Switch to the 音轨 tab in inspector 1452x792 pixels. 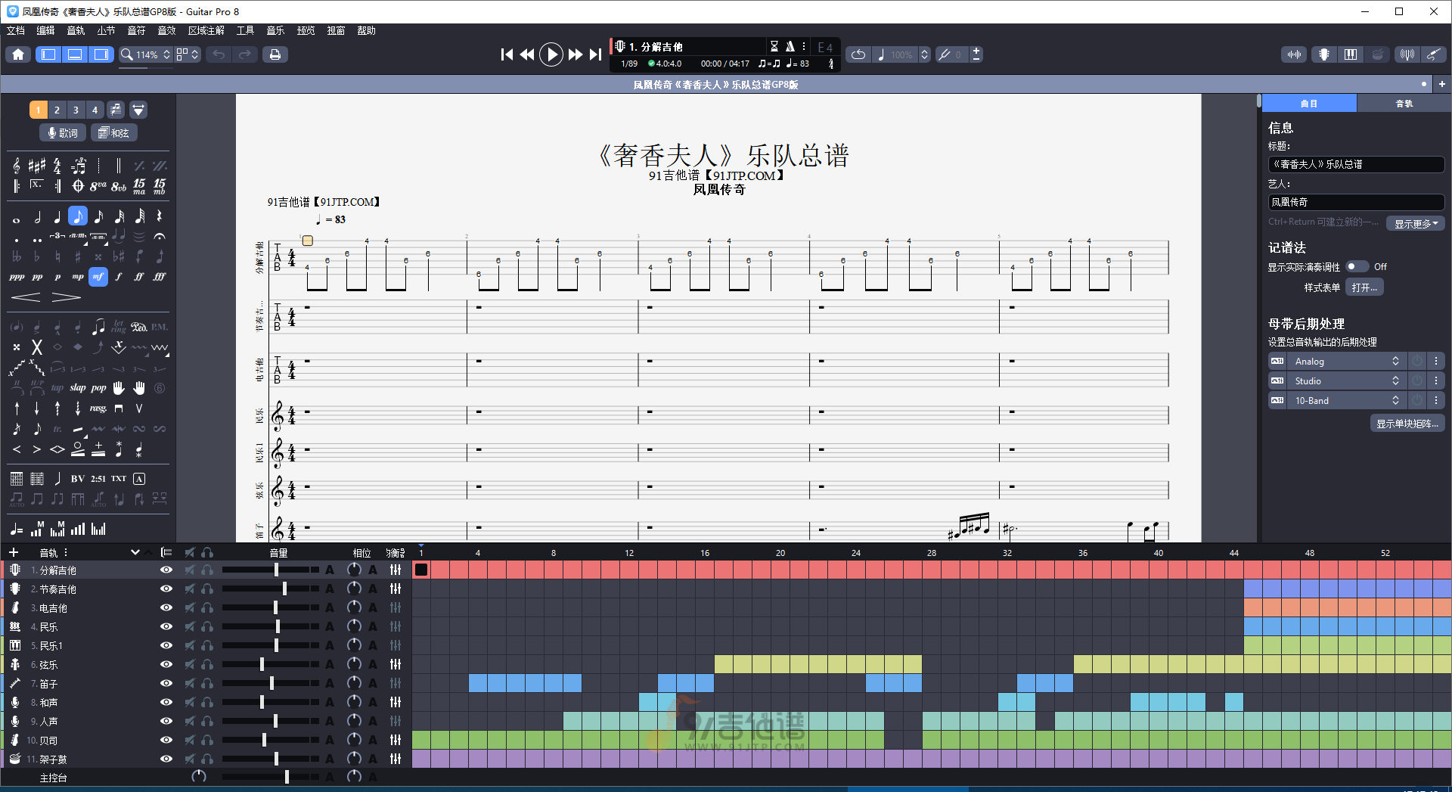[1404, 104]
